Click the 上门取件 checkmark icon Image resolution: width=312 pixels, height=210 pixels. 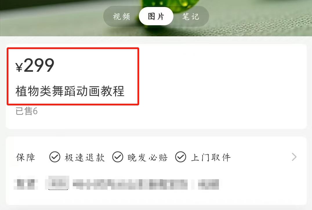tap(180, 157)
